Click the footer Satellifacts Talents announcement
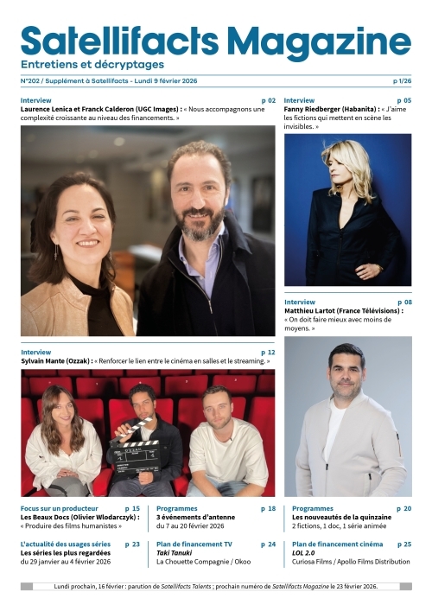 click(x=216, y=587)
